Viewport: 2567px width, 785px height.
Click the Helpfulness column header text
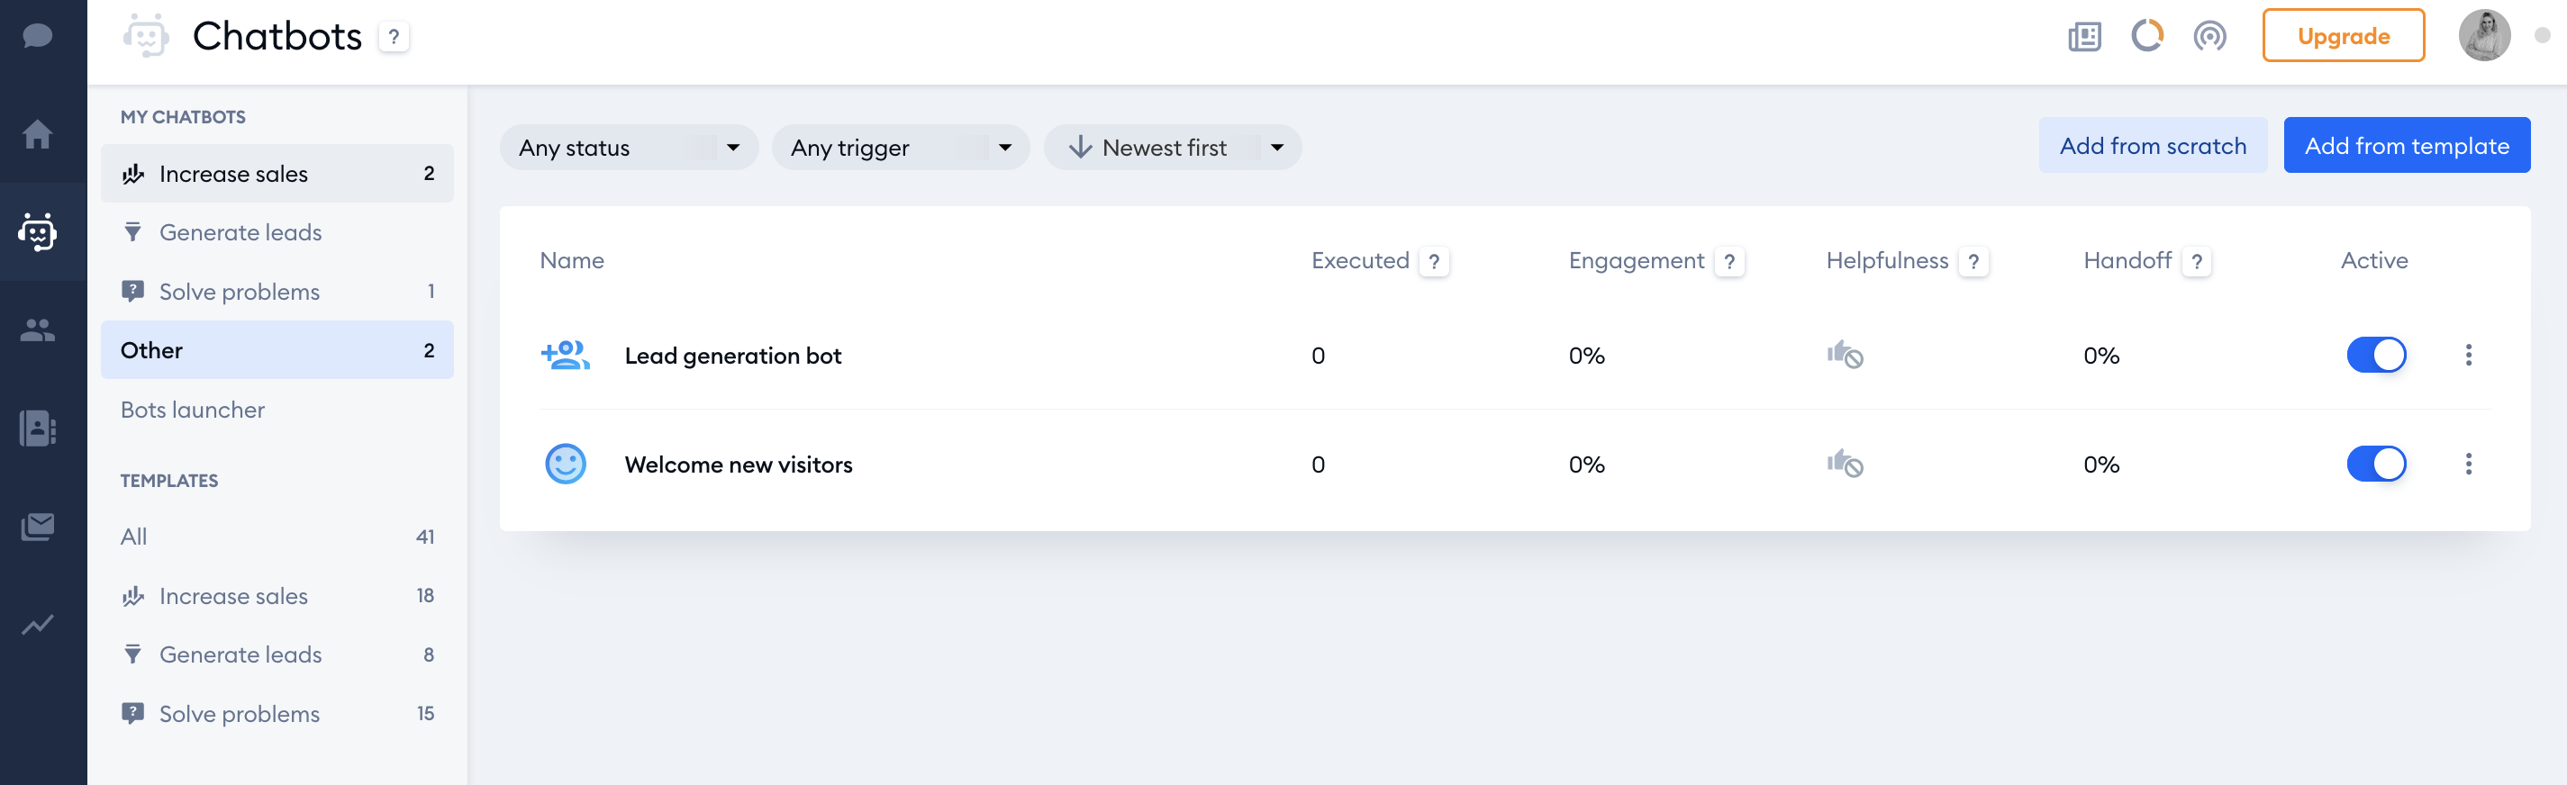point(1886,260)
